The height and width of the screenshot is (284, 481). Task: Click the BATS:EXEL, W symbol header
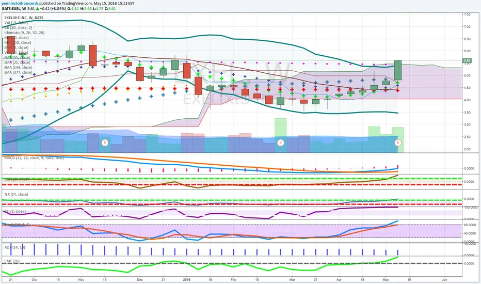click(14, 9)
